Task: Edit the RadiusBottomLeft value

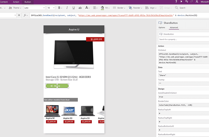Action: click(184, 130)
